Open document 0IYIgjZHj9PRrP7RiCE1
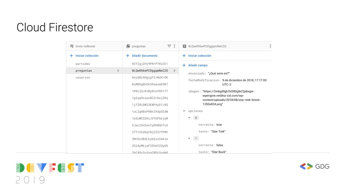 [x=150, y=64]
